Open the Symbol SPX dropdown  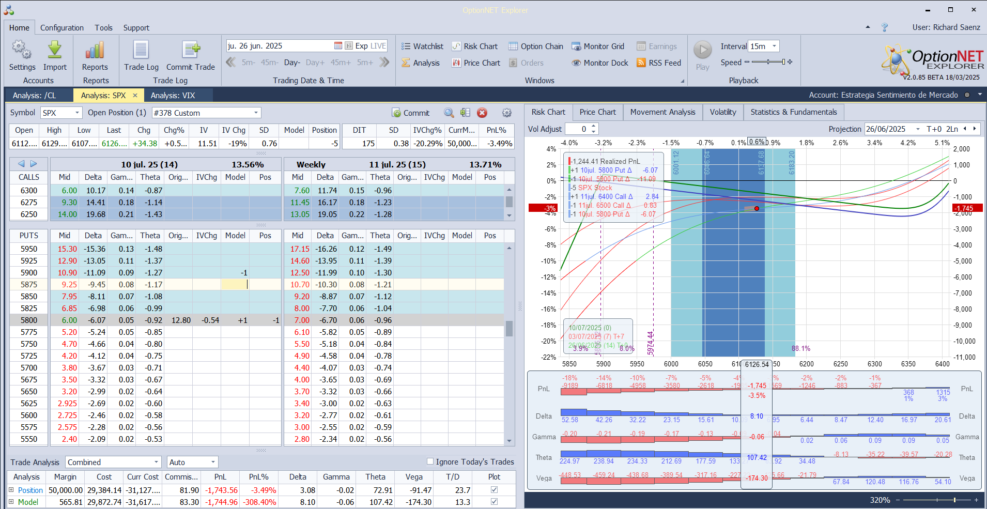tap(78, 113)
